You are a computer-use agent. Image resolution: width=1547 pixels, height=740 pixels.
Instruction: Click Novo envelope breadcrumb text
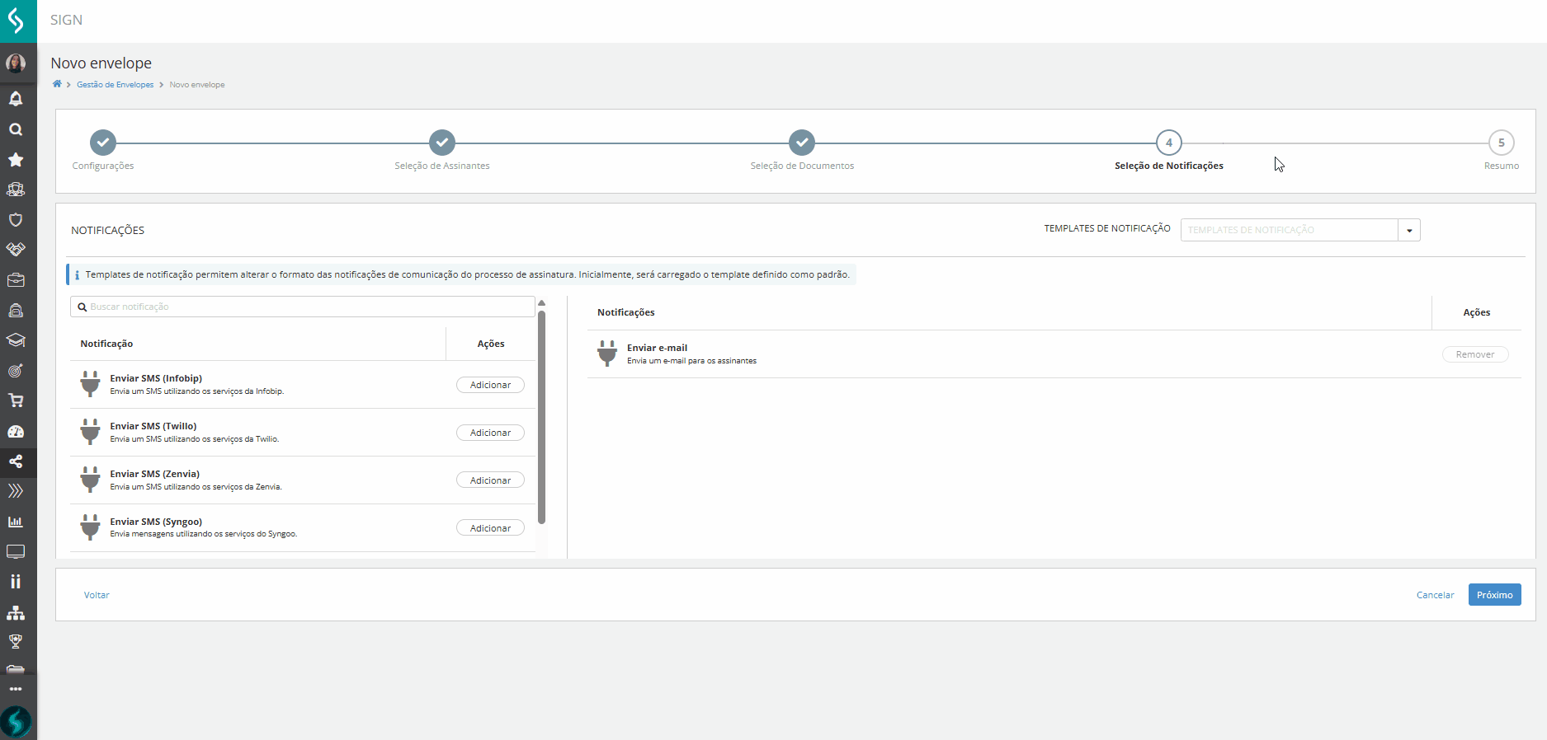(197, 85)
